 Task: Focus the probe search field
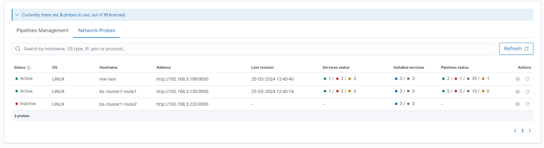[254, 49]
